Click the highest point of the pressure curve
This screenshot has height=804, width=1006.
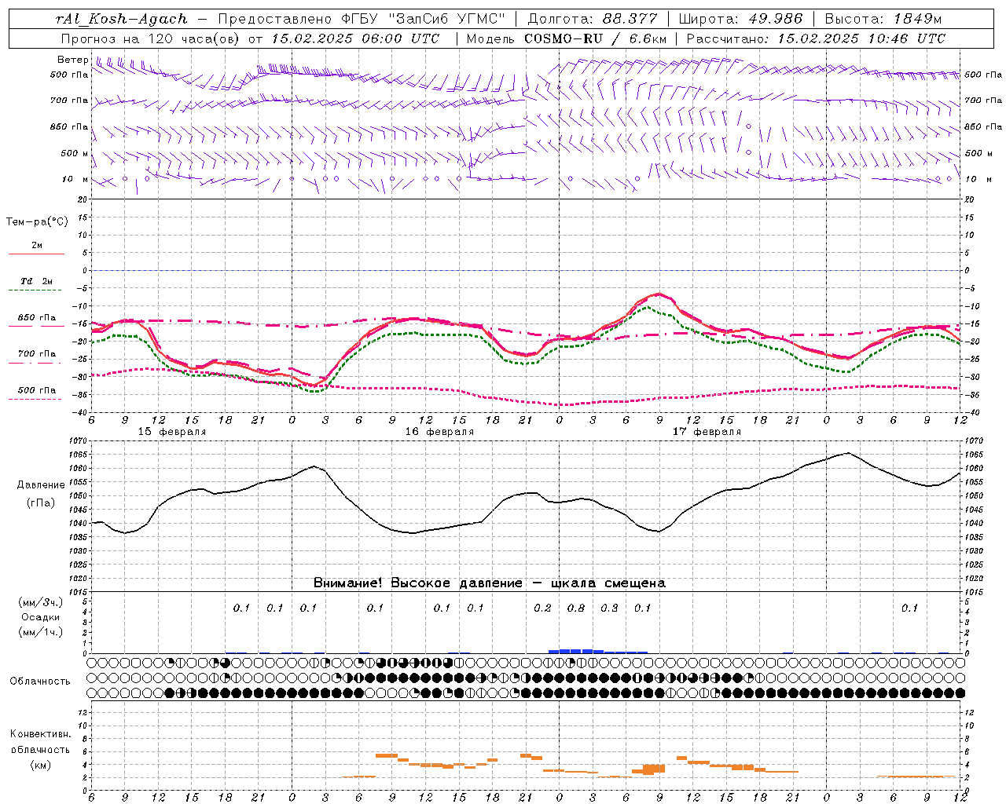tap(847, 453)
